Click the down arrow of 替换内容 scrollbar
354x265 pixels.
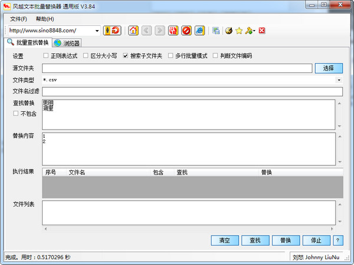pyautogui.click(x=340, y=162)
